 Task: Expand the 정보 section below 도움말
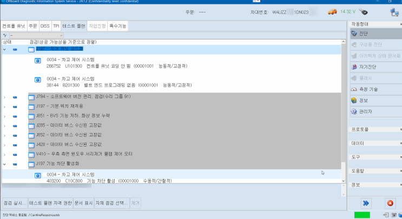375,185
